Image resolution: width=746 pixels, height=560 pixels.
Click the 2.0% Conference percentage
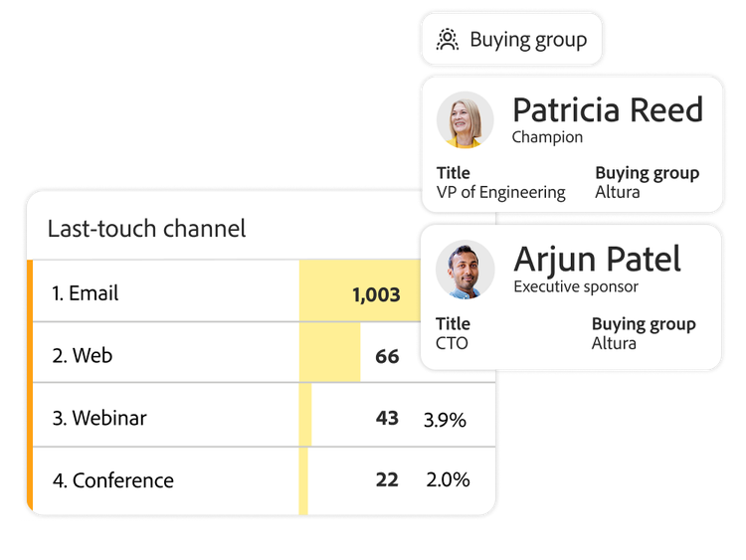click(x=447, y=480)
